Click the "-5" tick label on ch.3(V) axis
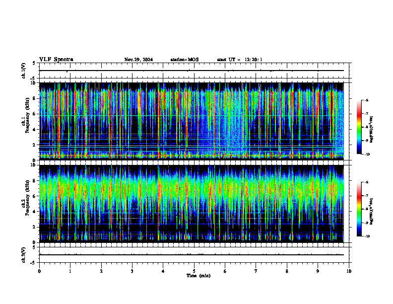Image resolution: width=393 pixels, height=304 pixels. 33,263
